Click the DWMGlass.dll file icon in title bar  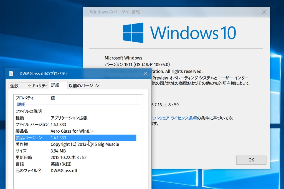(x=11, y=74)
